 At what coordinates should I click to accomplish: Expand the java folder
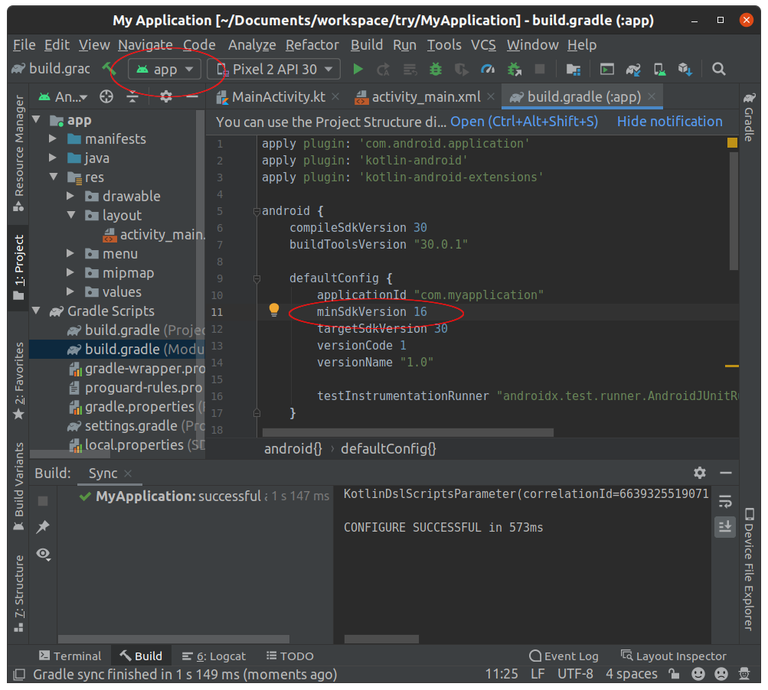[53, 158]
